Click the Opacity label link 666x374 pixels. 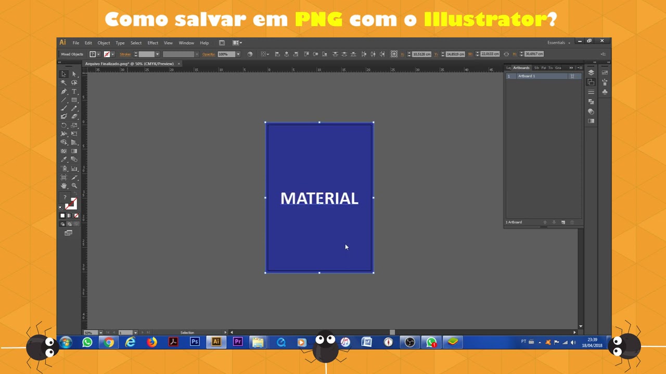209,54
